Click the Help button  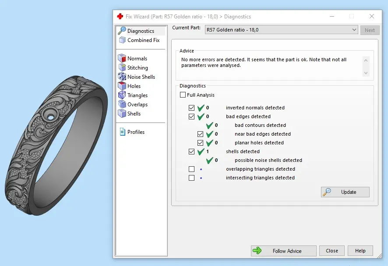360,251
